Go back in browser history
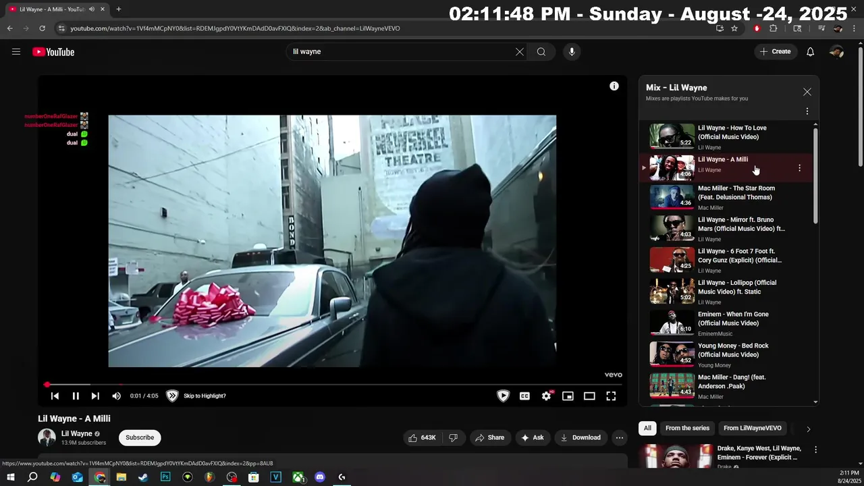This screenshot has width=864, height=486. click(x=10, y=28)
